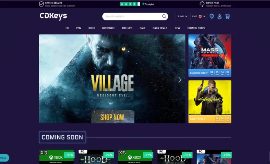Show the previous banner slide arrow
The image size is (270, 164).
coord(45,80)
